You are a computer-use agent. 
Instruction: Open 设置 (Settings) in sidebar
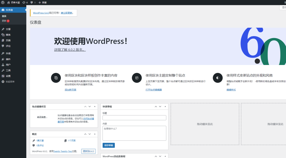[x=8, y=76]
